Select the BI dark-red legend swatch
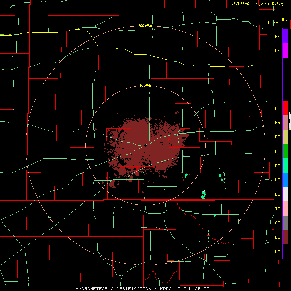291x291 pixels. pyautogui.click(x=286, y=237)
